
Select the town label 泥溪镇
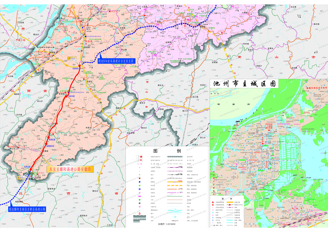[55, 124]
